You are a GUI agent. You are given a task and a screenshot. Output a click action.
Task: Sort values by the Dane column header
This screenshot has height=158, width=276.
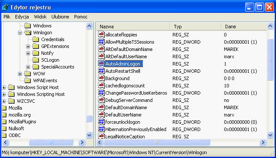(x=244, y=27)
